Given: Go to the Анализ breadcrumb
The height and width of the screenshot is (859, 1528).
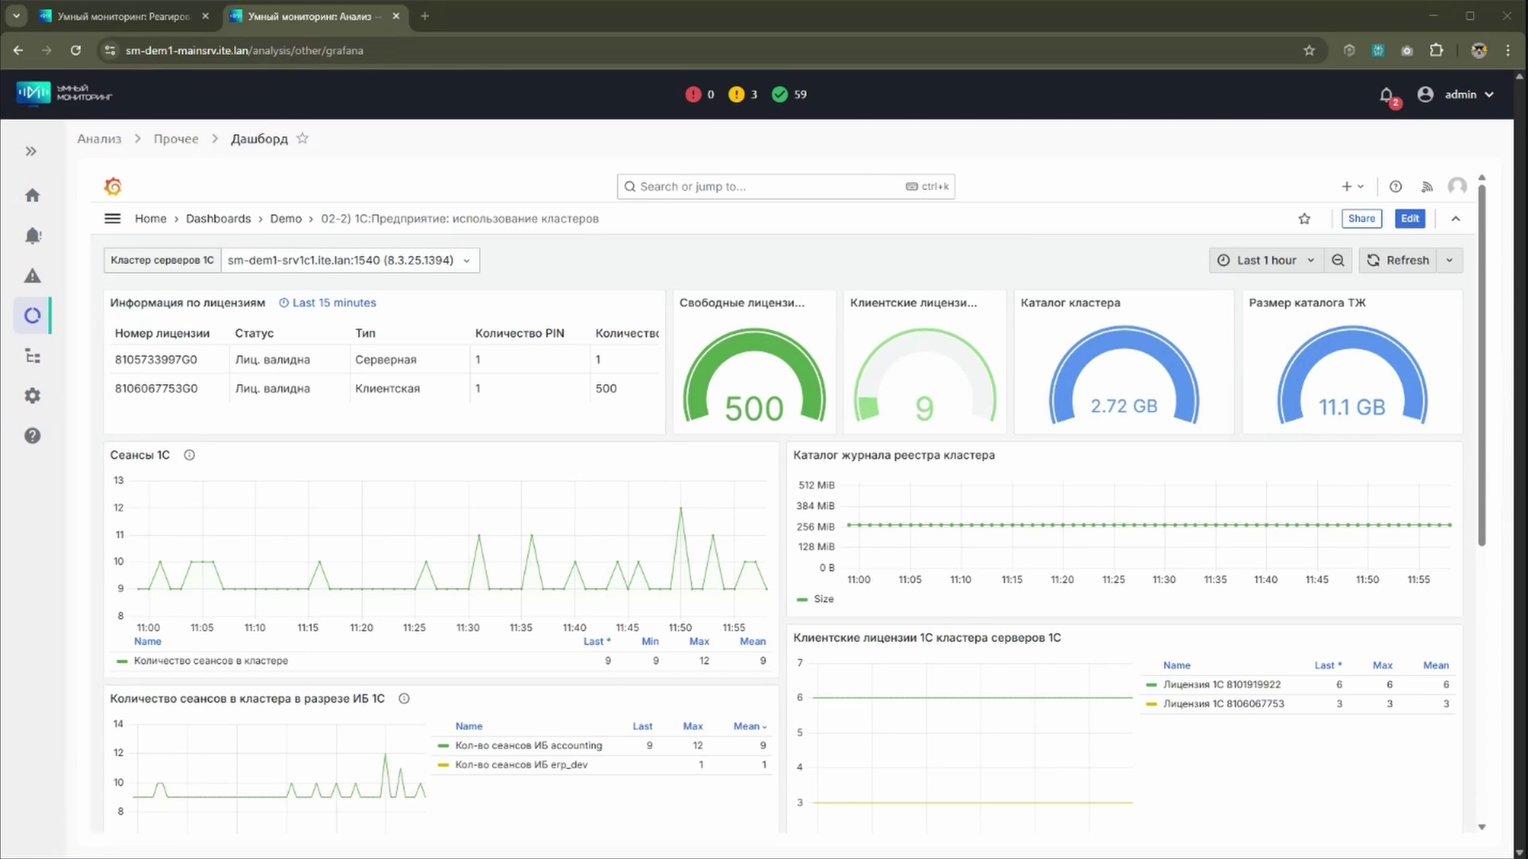Looking at the screenshot, I should tap(99, 139).
